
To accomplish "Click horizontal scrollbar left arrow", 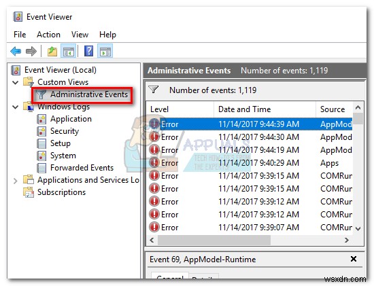I will click(x=152, y=240).
